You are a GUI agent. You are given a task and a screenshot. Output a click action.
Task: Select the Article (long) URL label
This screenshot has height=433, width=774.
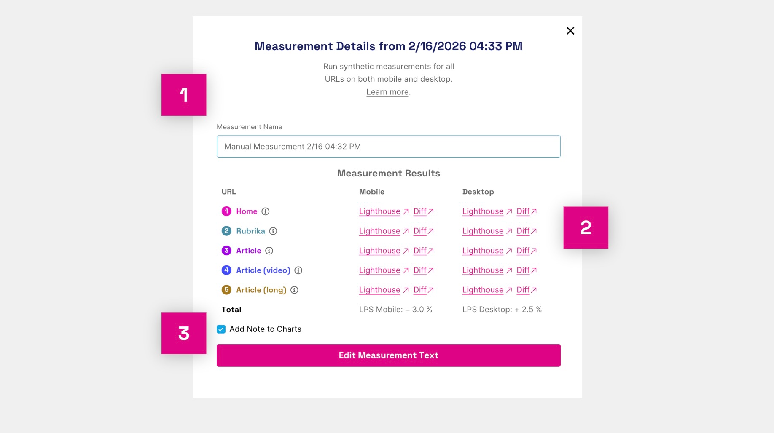pos(261,290)
